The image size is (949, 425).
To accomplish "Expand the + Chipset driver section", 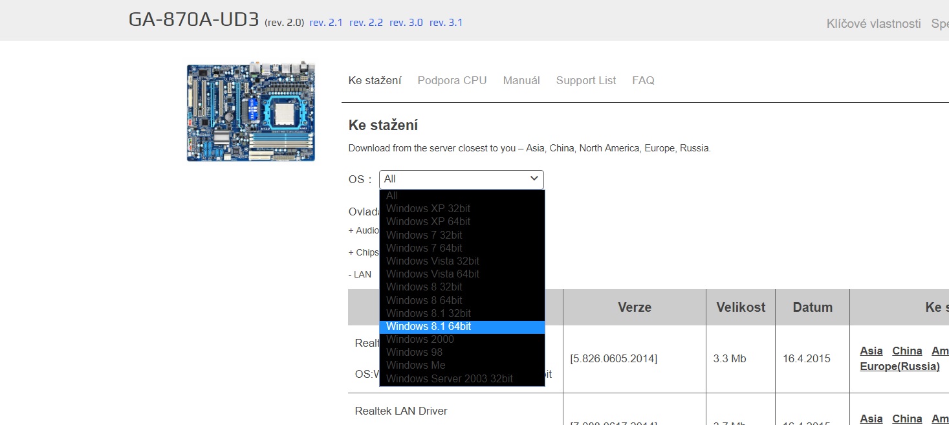I will [x=364, y=252].
